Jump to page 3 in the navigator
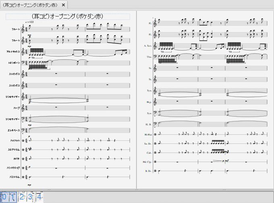Screen dimensions: 274x203 (x=30, y=197)
